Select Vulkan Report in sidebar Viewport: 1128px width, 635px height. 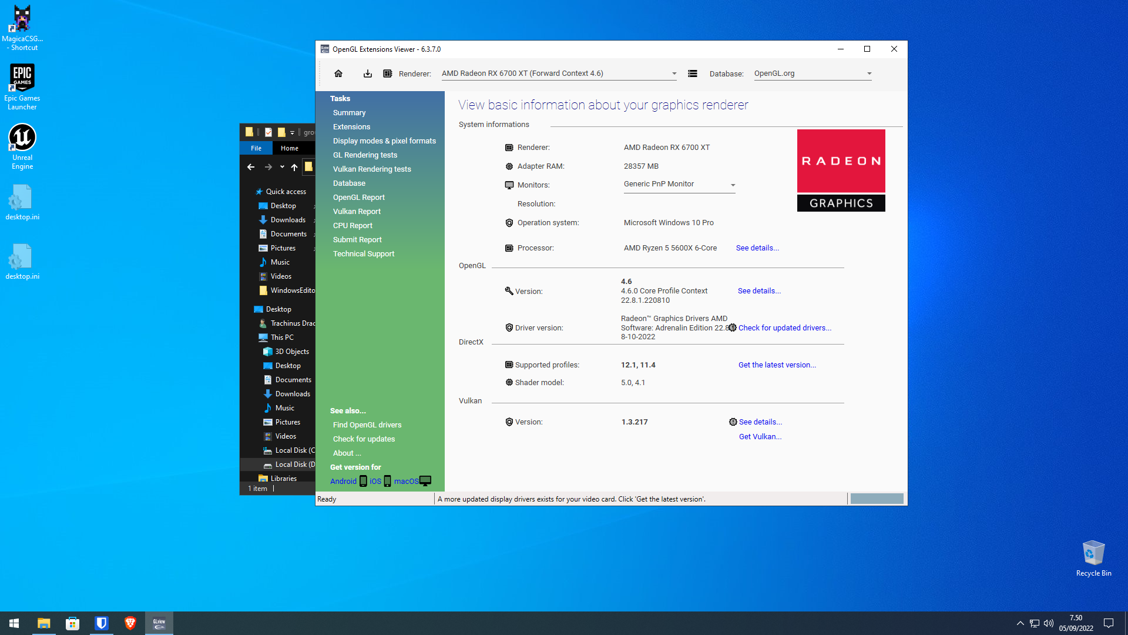coord(357,212)
